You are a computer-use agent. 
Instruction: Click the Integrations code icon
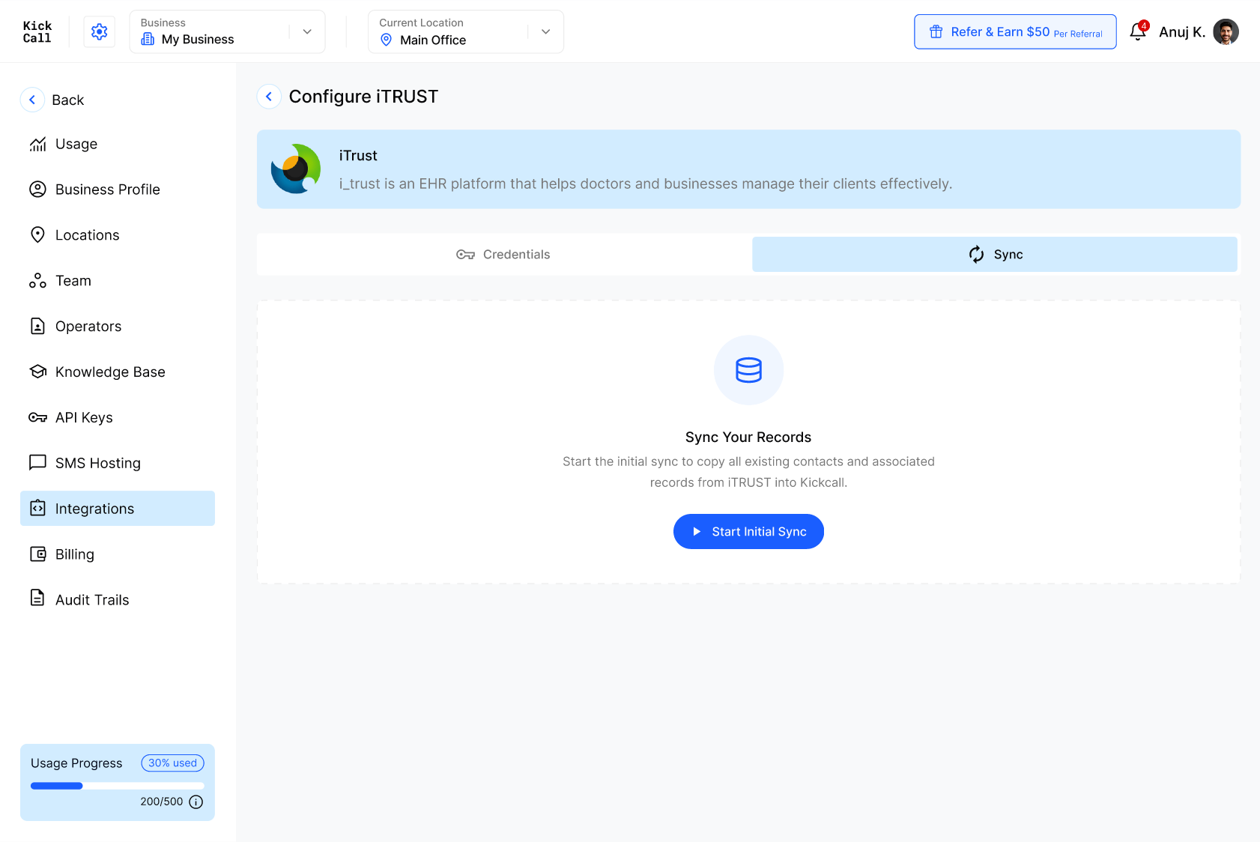tap(37, 509)
